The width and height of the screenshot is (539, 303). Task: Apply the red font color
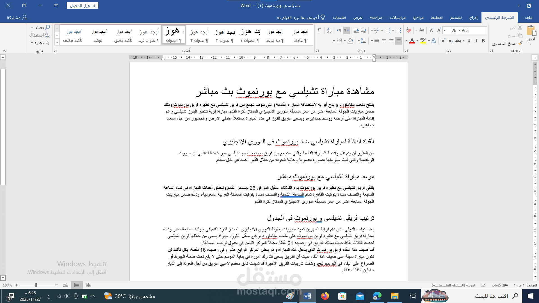[412, 41]
